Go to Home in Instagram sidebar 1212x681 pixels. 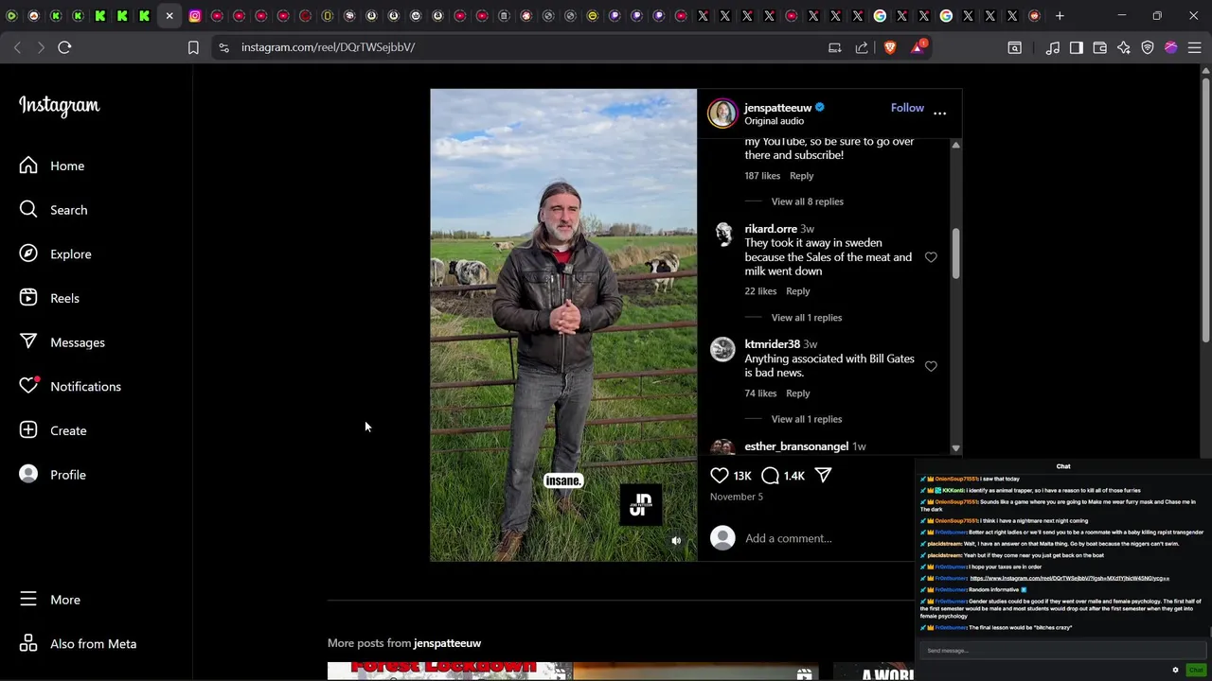coord(52,166)
